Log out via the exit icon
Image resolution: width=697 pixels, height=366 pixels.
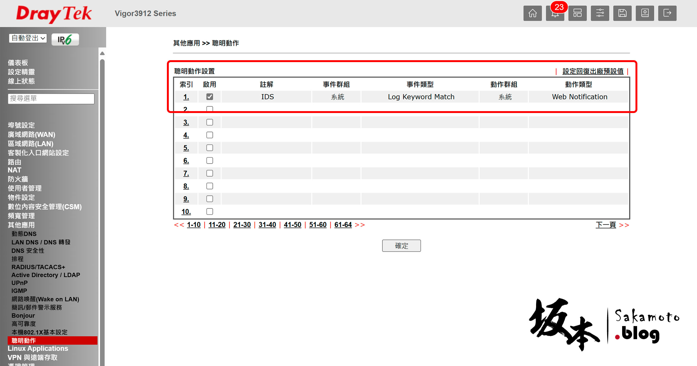click(667, 13)
